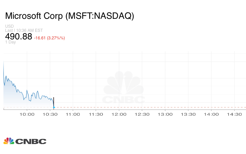The width and height of the screenshot is (246, 154).
Task: Click the CNBC peacock logo at bottom left
Action: pos(25,141)
